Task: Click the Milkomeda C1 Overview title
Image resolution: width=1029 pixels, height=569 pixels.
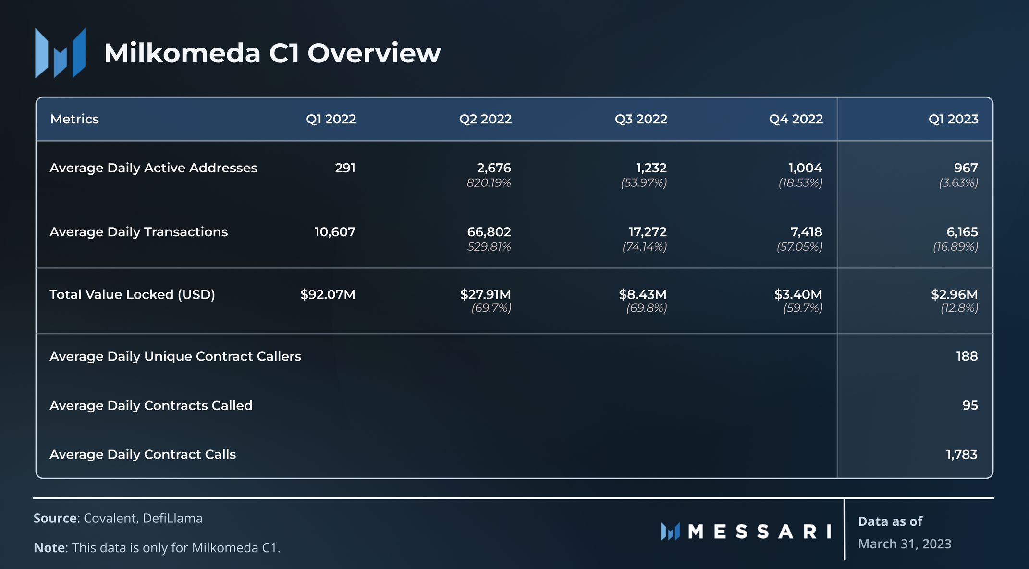Action: click(x=272, y=53)
